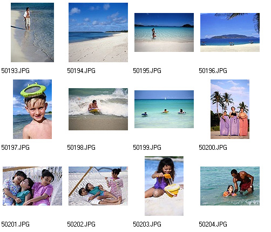Screen dimensions: 271x232
Task: Select the 50197.JPG label
Action: click(15, 148)
